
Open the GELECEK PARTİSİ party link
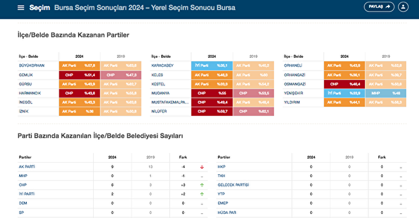(x=233, y=185)
